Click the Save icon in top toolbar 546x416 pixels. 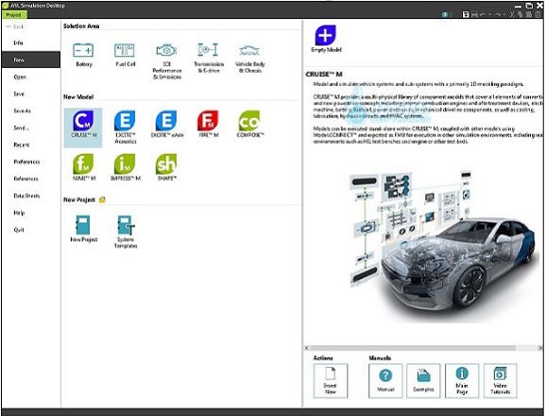tap(465, 14)
